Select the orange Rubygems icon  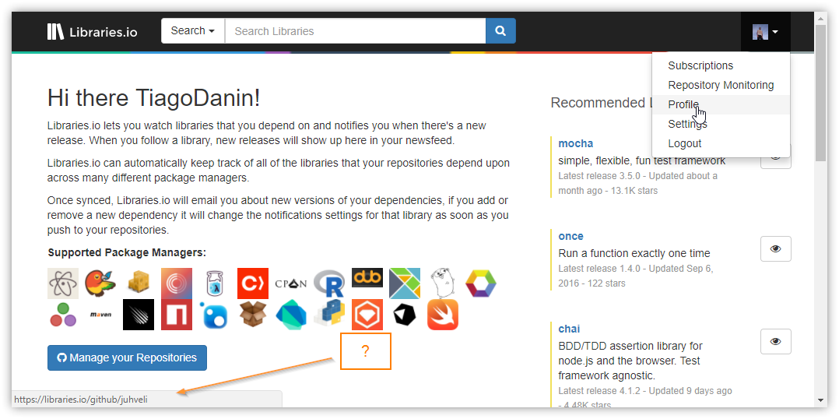coord(367,315)
